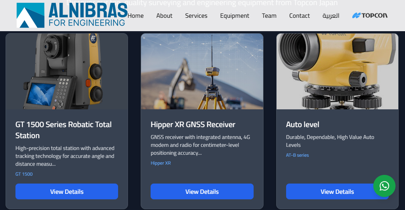Open the robotic total station product image

[67, 71]
